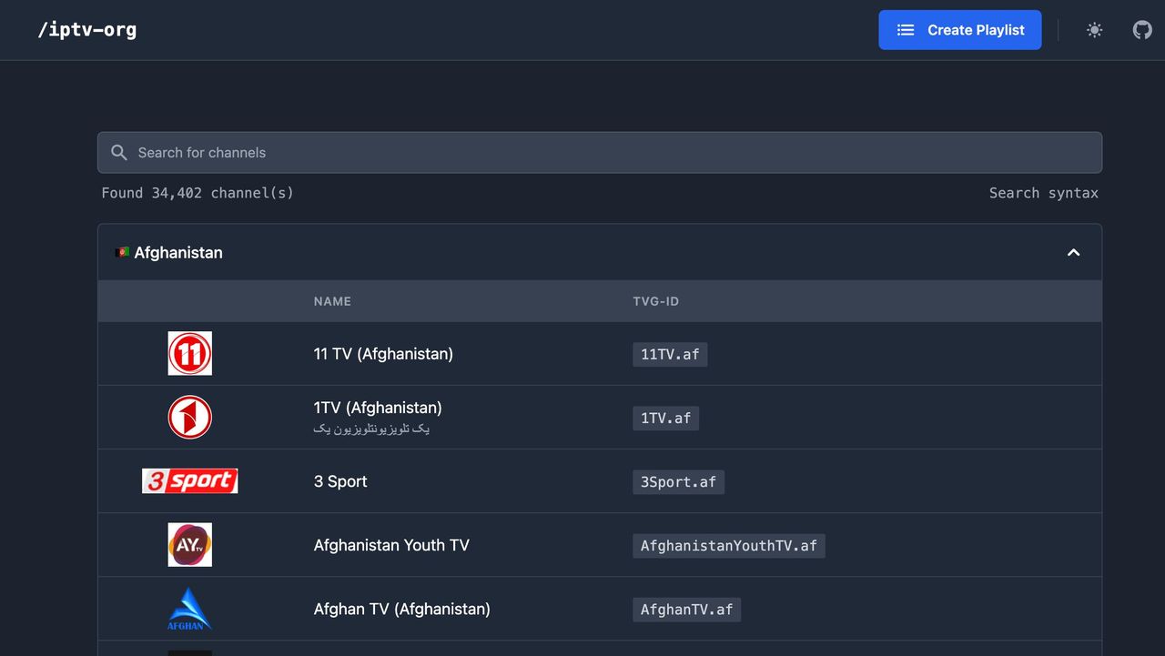Click the 3 Sport channel logo
Screen dimensions: 1165x656
coord(190,481)
